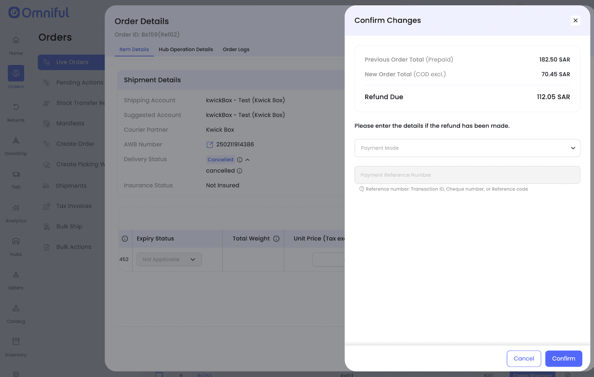The image size is (594, 377).
Task: Click the Cancel button
Action: tap(523, 358)
